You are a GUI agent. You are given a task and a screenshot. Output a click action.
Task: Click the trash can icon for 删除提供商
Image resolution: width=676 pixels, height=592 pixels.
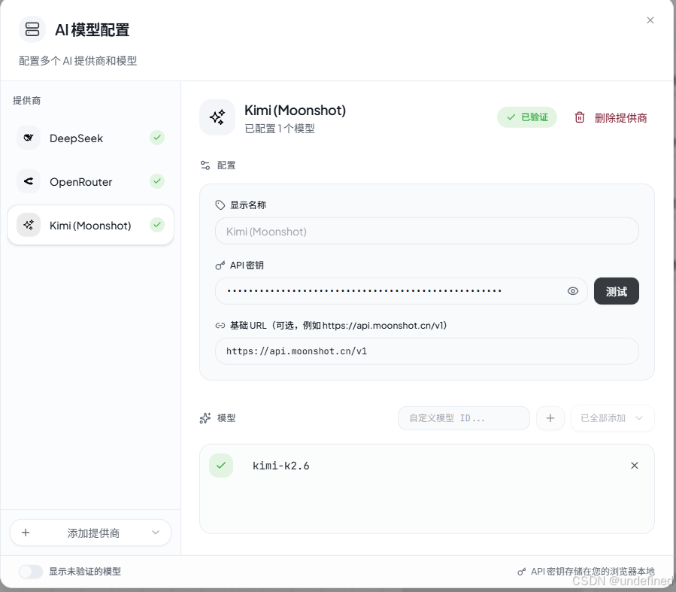coord(580,117)
